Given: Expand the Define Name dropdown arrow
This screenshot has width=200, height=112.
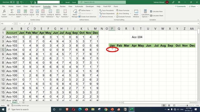Looking at the screenshot, I should [92, 10].
